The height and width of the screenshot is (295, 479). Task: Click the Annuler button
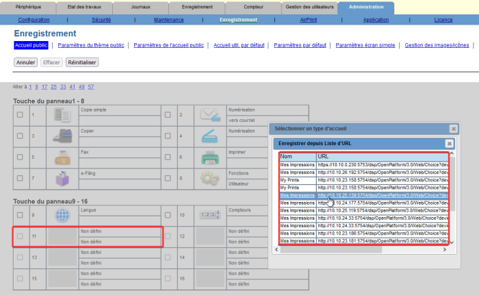coord(26,62)
